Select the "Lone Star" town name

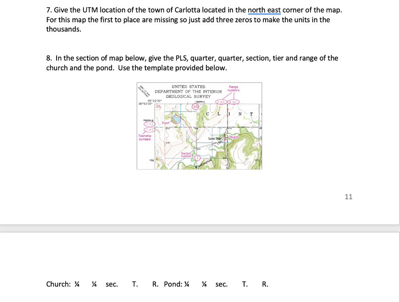pyautogui.click(x=215, y=138)
